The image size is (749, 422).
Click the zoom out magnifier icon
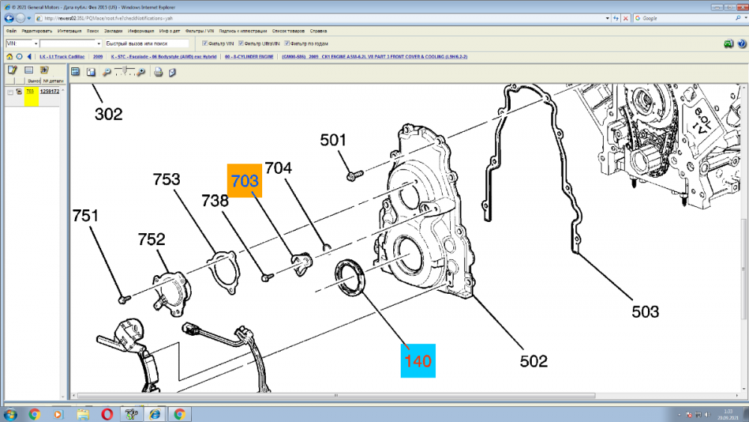pos(107,73)
